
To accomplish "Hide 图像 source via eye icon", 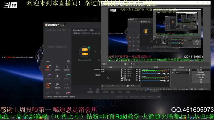I will (137, 78).
